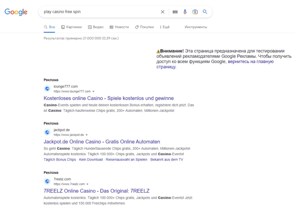The image size is (295, 213).
Task: Open the on-screen keyboard icon
Action: click(175, 12)
